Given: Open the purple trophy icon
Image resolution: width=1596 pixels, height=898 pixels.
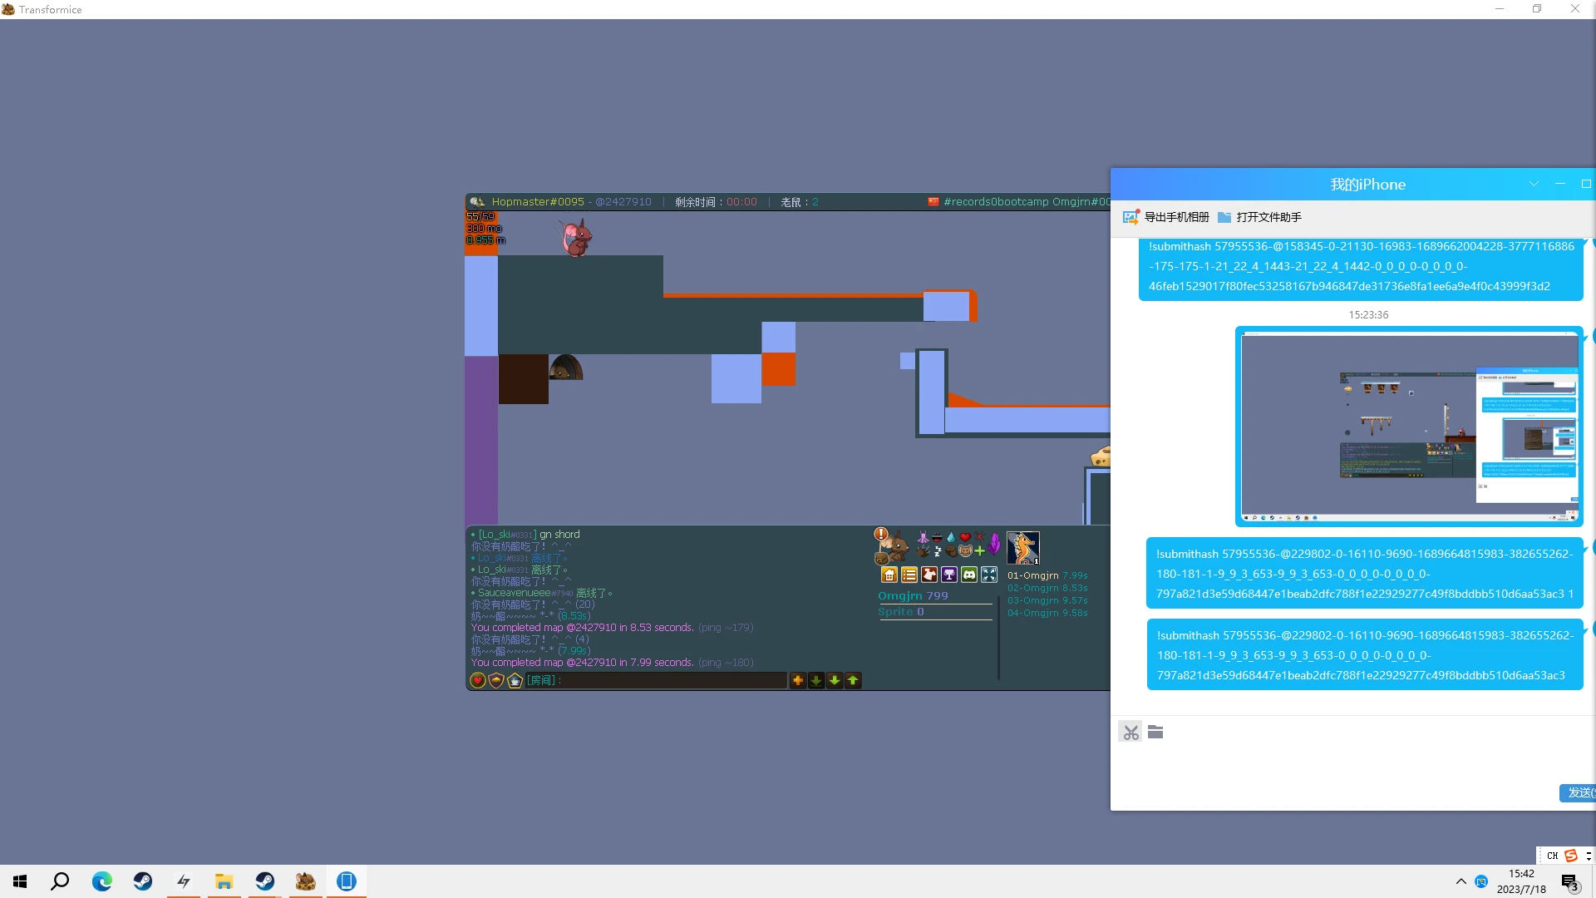Looking at the screenshot, I should (949, 575).
